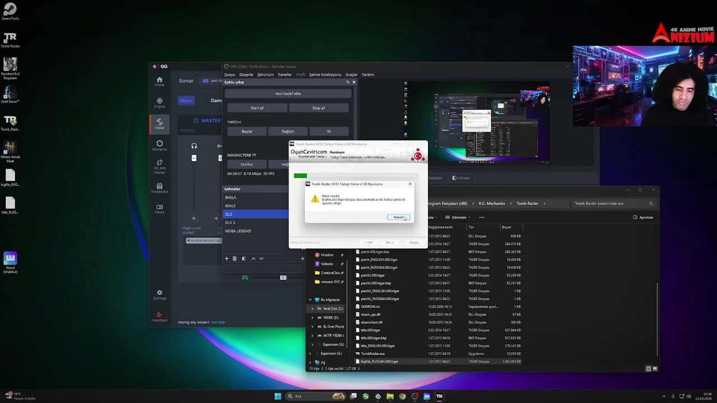Expand Yerel Disk (C:) tree node

[x=313, y=309]
